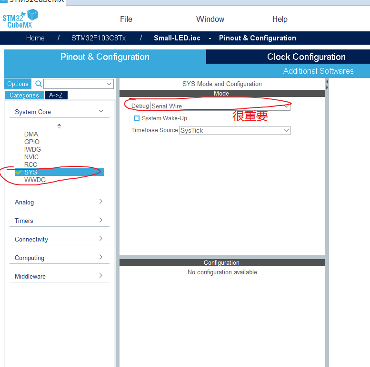Screen dimensions: 370x367
Task: Click STM32F103C8Tx breadcrumb
Action: (x=99, y=38)
